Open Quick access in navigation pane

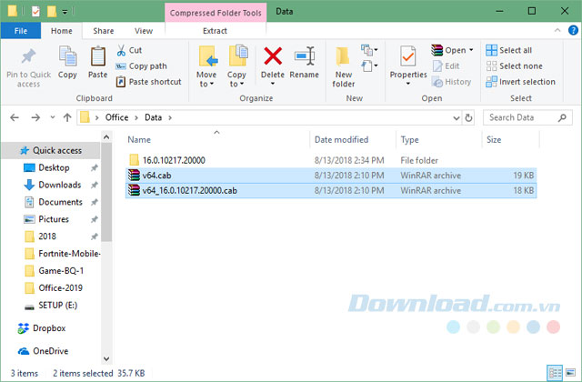click(51, 150)
